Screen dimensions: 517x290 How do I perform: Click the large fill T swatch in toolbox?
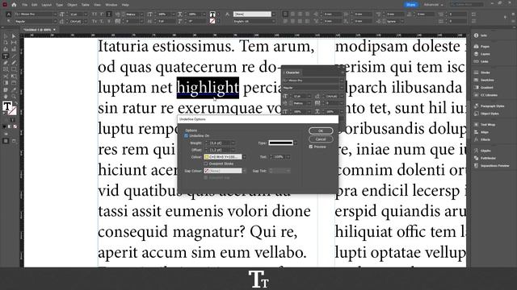point(7,106)
